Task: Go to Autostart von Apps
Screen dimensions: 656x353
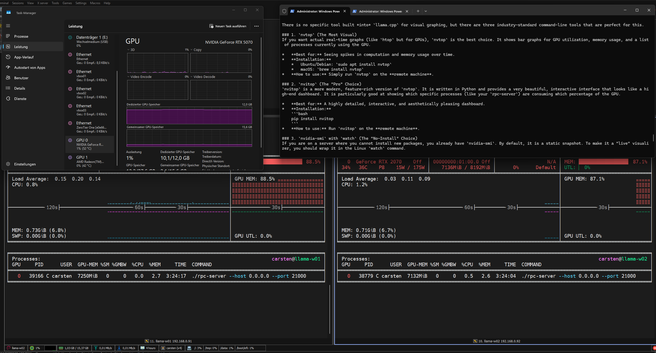Action: click(x=33, y=68)
